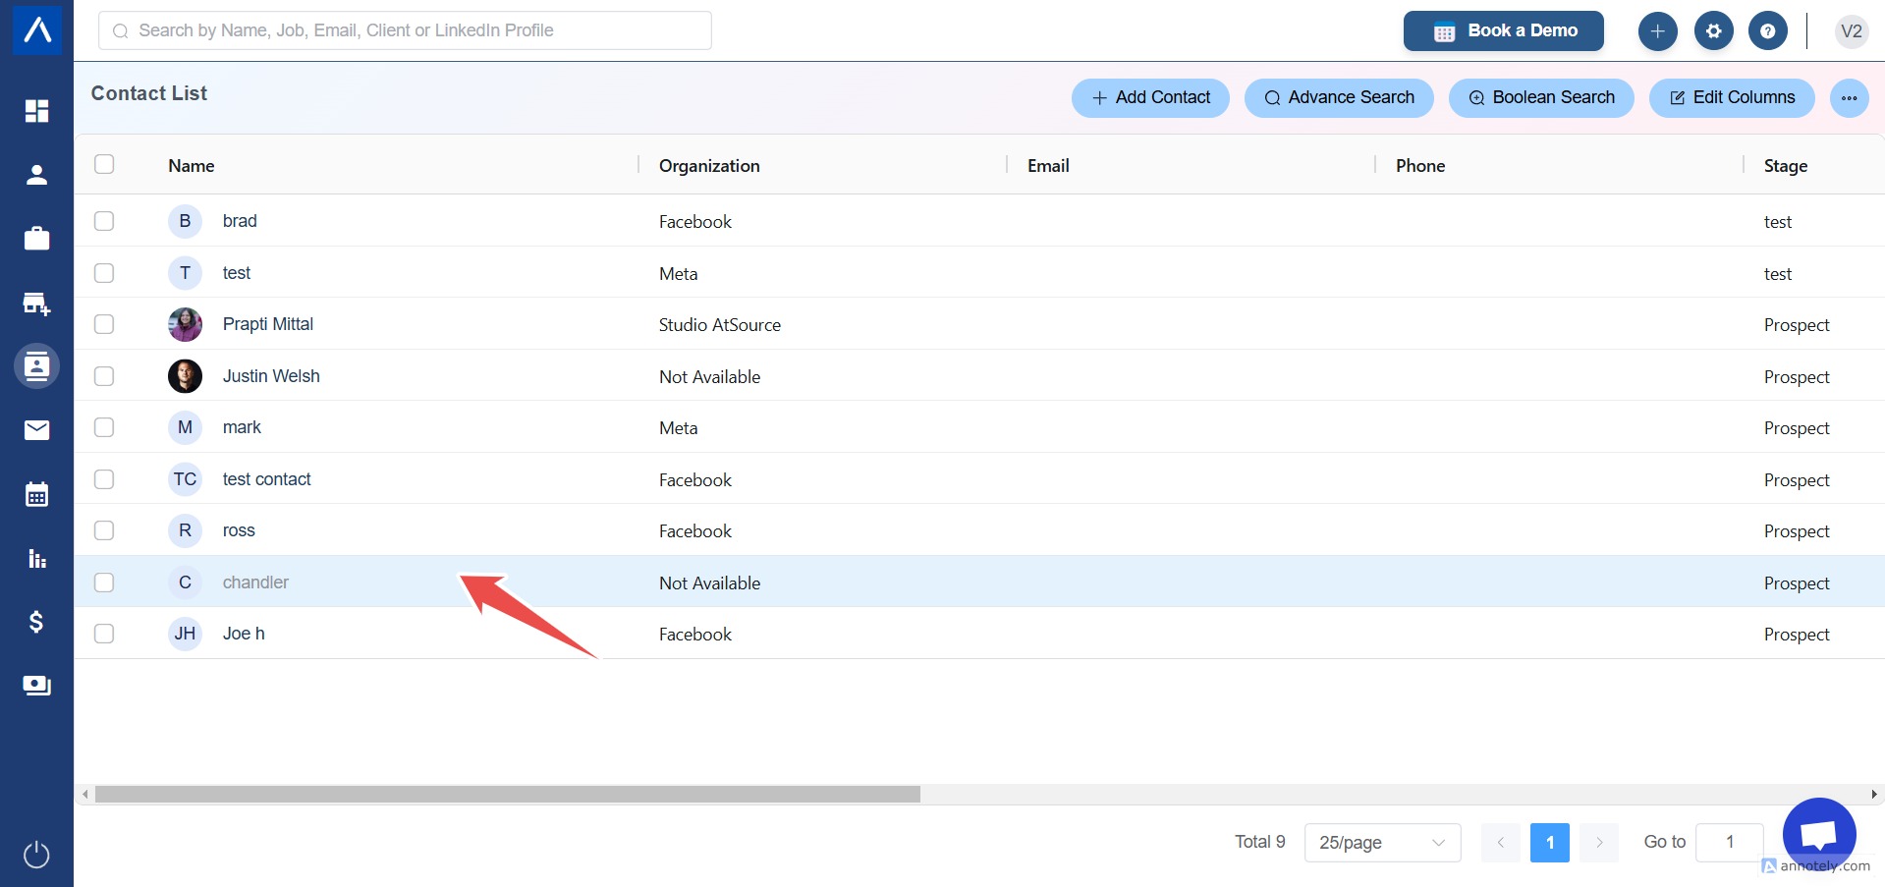
Task: Open the dashboard icon in sidebar
Action: tap(36, 111)
